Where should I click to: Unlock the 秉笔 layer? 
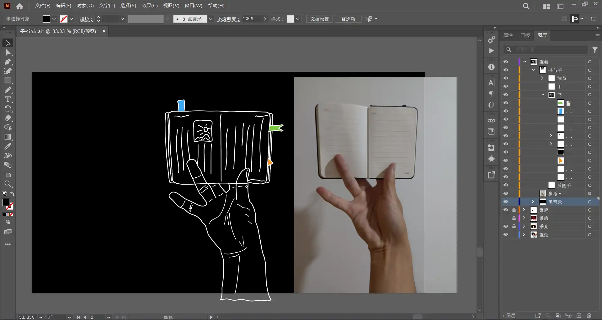[514, 210]
